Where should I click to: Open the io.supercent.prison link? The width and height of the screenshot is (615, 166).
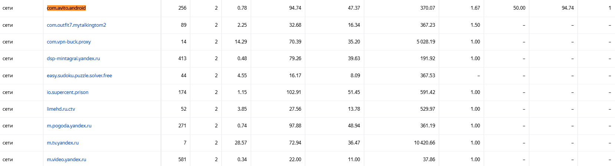click(x=68, y=92)
